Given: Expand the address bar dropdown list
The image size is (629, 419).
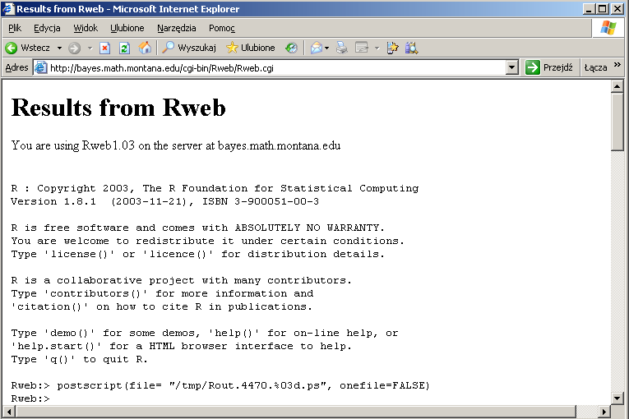Looking at the screenshot, I should 512,67.
